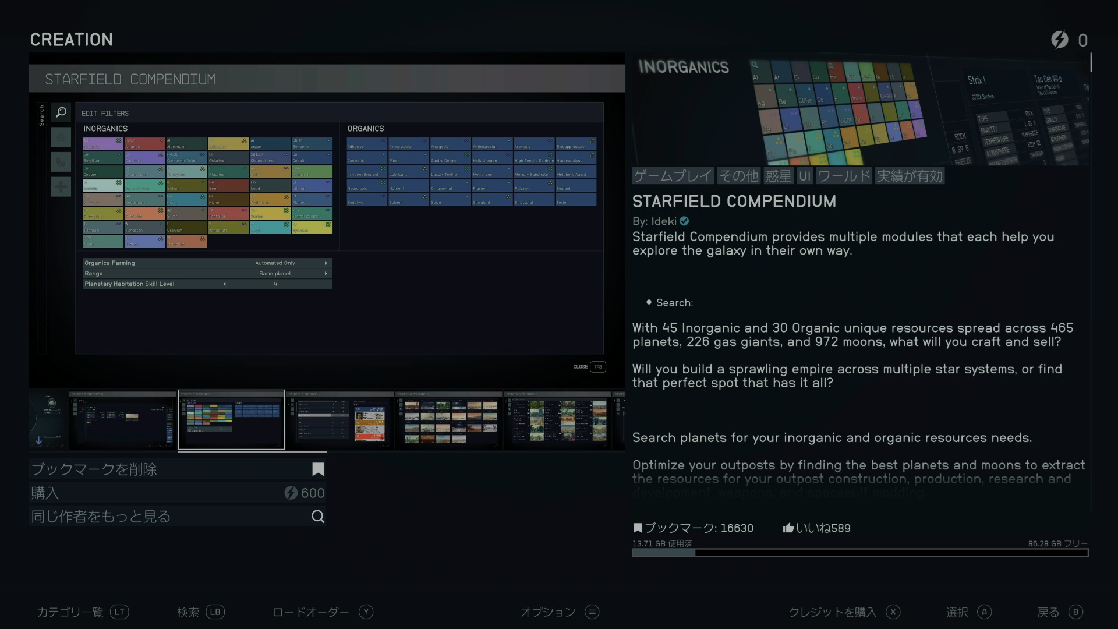Click the thumbs-up icon beside いいね589
Viewport: 1118px width, 629px height.
788,528
